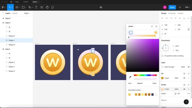This screenshot has width=192, height=108.
Task: Open the Page 1 pages dropdown
Action: click(27, 13)
